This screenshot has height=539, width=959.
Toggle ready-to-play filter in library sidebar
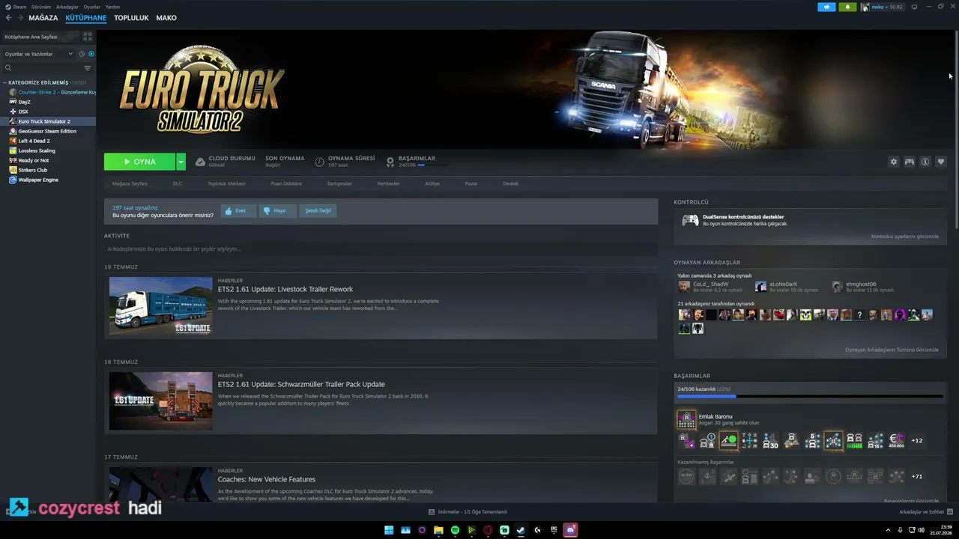pyautogui.click(x=91, y=54)
